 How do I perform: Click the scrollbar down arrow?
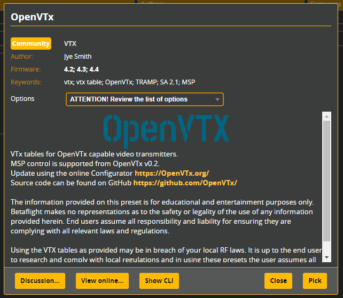point(326,257)
